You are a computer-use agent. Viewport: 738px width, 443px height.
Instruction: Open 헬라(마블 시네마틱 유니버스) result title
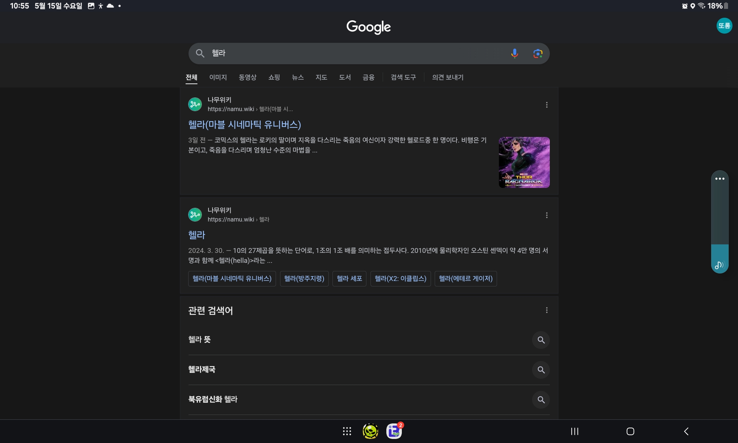point(244,125)
